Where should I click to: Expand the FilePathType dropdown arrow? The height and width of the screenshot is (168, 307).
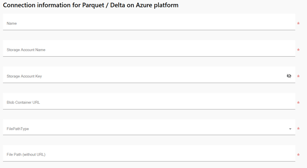tap(290, 129)
